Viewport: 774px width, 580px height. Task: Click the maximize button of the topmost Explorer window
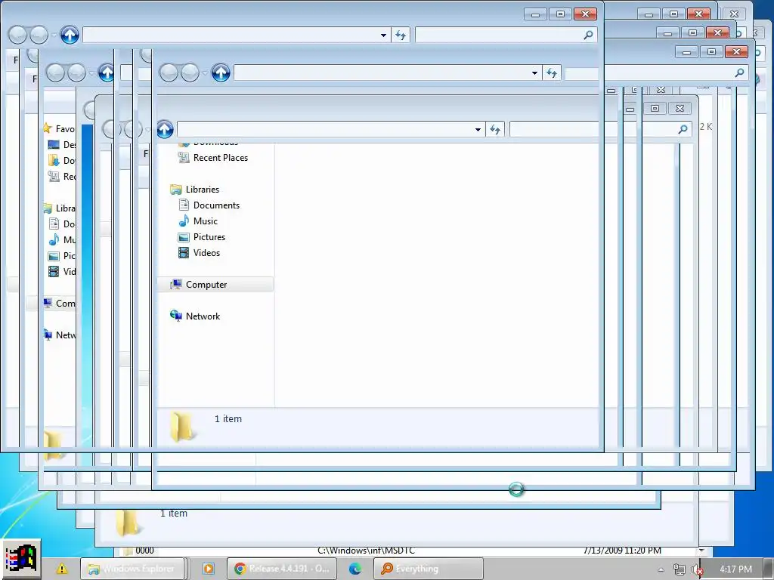click(560, 14)
